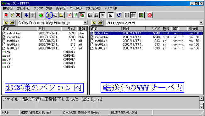The width and height of the screenshot is (205, 116).
Task: Click the Disconnect icon with X
Action: [18, 15]
